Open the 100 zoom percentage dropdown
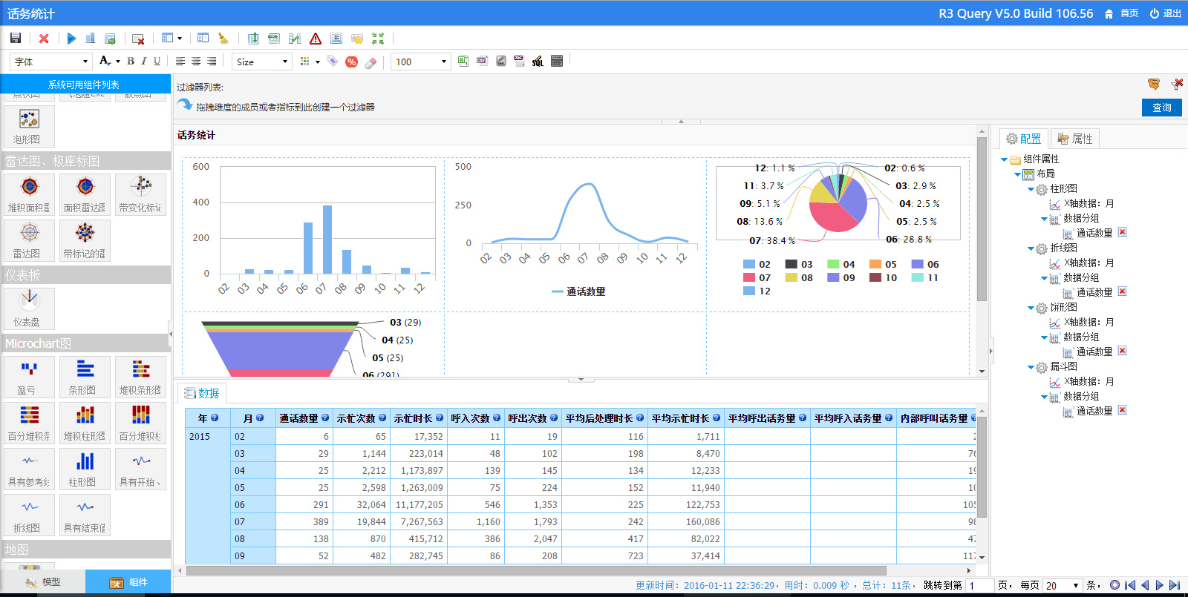Screen dimensions: 1188x597 point(421,62)
